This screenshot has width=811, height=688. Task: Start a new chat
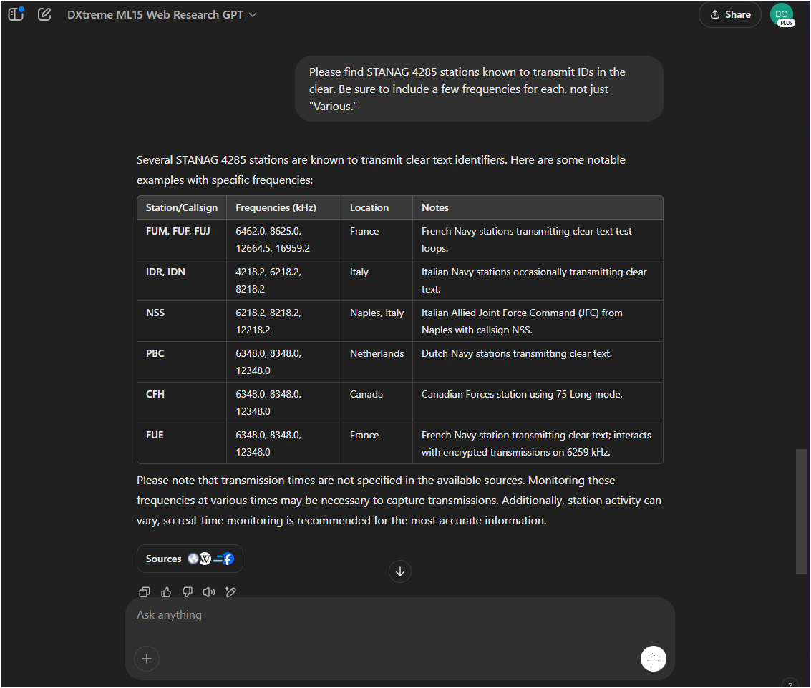click(x=44, y=14)
